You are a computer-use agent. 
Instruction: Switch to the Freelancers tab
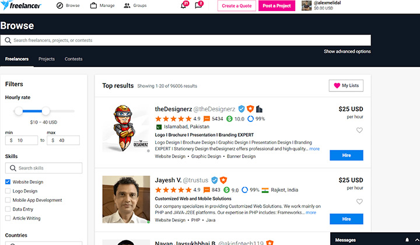16,59
